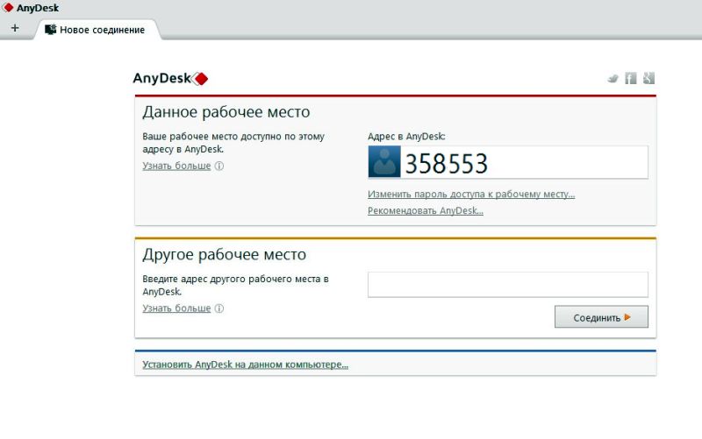Open Узнать больше under Данное рабочее место
Screen dimensions: 702x439
click(x=176, y=166)
